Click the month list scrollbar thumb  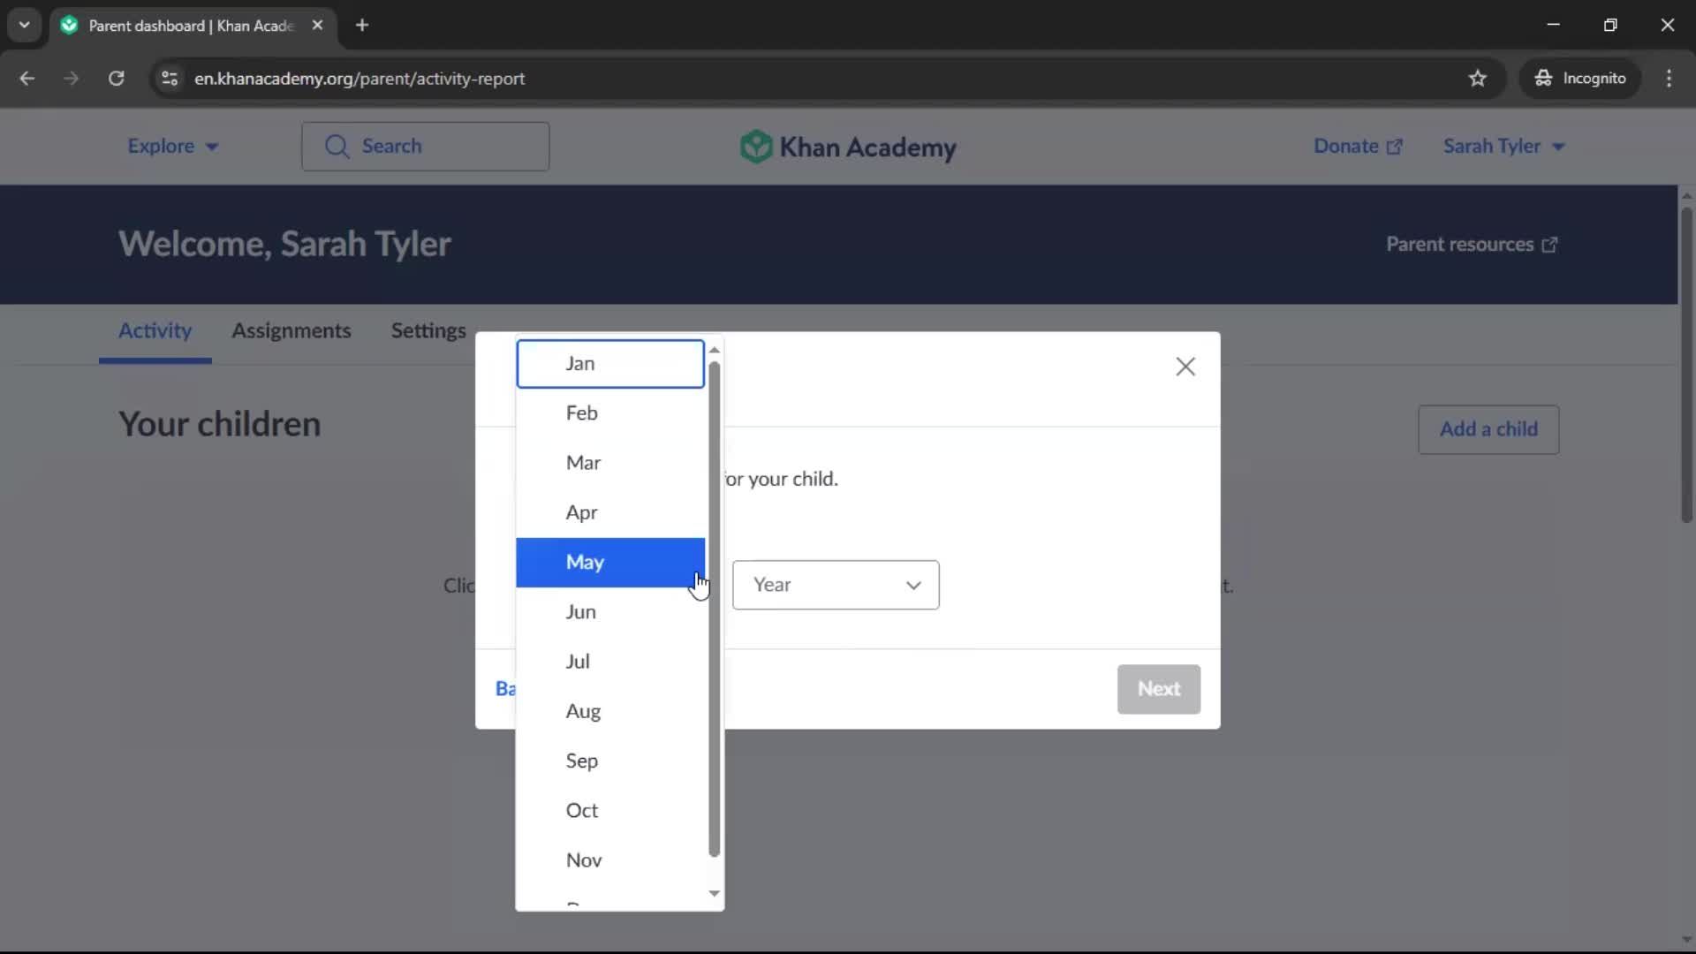coord(715,609)
